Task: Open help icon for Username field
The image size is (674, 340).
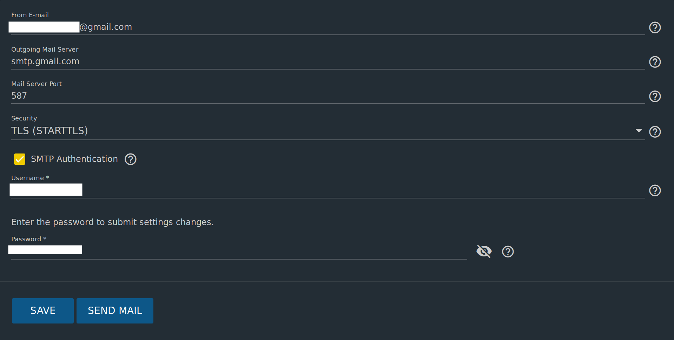Action: click(655, 190)
